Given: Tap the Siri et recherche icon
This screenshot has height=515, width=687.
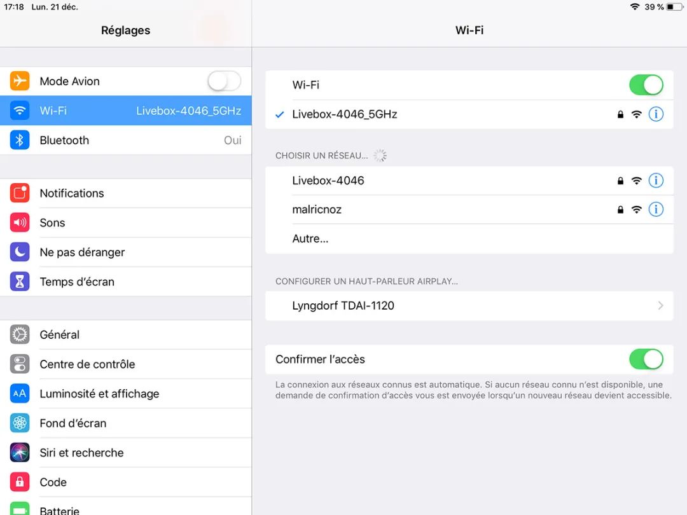Looking at the screenshot, I should [20, 453].
